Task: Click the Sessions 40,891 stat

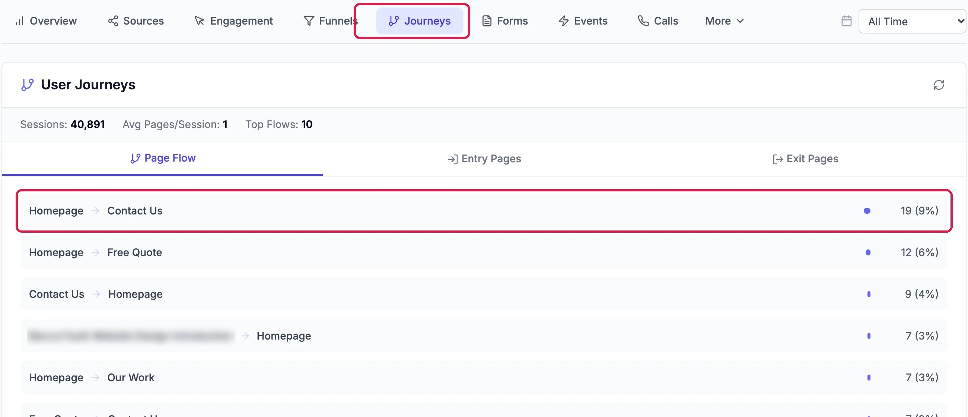Action: point(63,125)
